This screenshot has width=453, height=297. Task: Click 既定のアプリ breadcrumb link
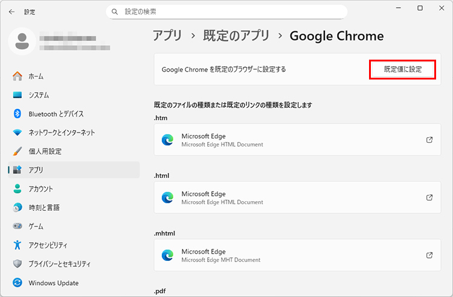(x=236, y=36)
